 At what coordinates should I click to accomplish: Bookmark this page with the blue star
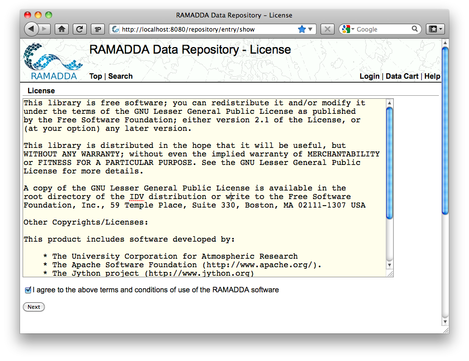pyautogui.click(x=302, y=29)
